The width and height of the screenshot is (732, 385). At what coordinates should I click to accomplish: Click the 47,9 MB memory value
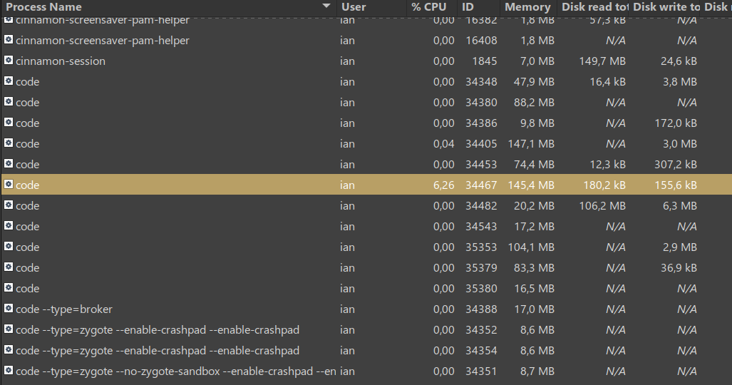[x=534, y=82]
